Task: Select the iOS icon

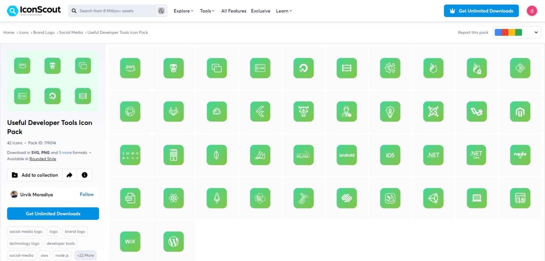Action: tap(390, 155)
